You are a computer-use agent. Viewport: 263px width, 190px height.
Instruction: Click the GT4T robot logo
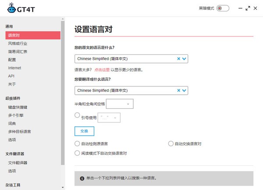click(x=10, y=9)
